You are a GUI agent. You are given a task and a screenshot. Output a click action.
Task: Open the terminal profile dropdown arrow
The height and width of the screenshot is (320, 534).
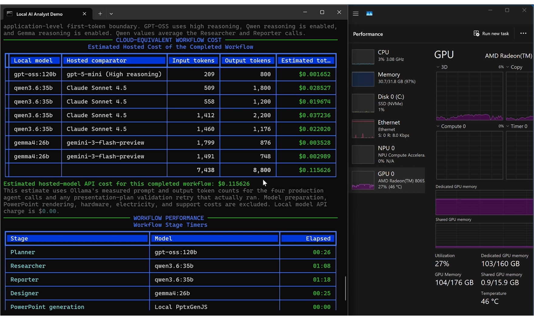111,14
